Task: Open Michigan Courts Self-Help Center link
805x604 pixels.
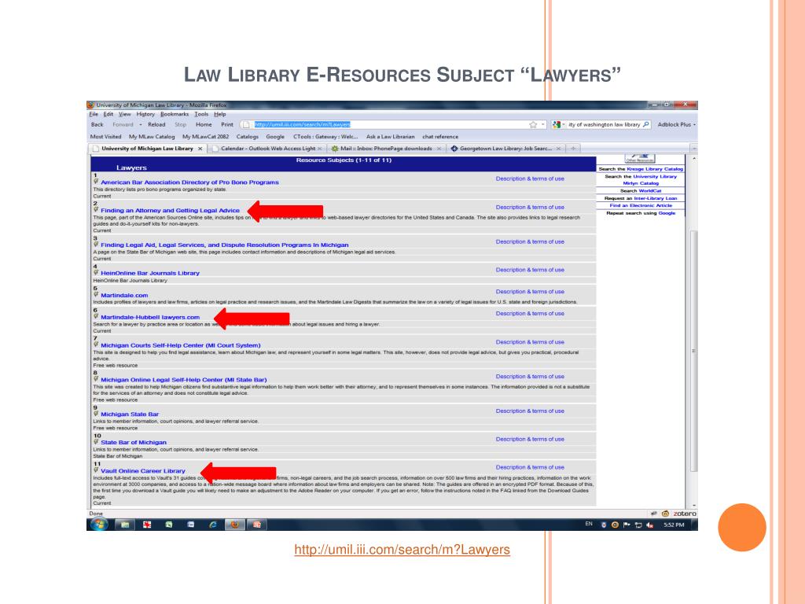Action: coord(181,345)
